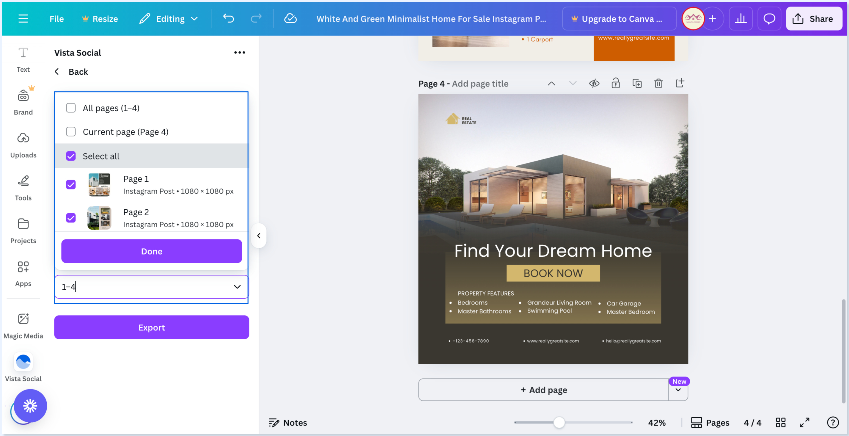Image resolution: width=849 pixels, height=436 pixels.
Task: Open the comments speech bubble icon
Action: point(769,18)
